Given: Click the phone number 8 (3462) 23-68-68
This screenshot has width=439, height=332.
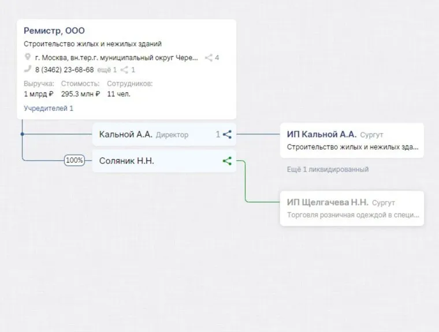Looking at the screenshot, I should 64,70.
